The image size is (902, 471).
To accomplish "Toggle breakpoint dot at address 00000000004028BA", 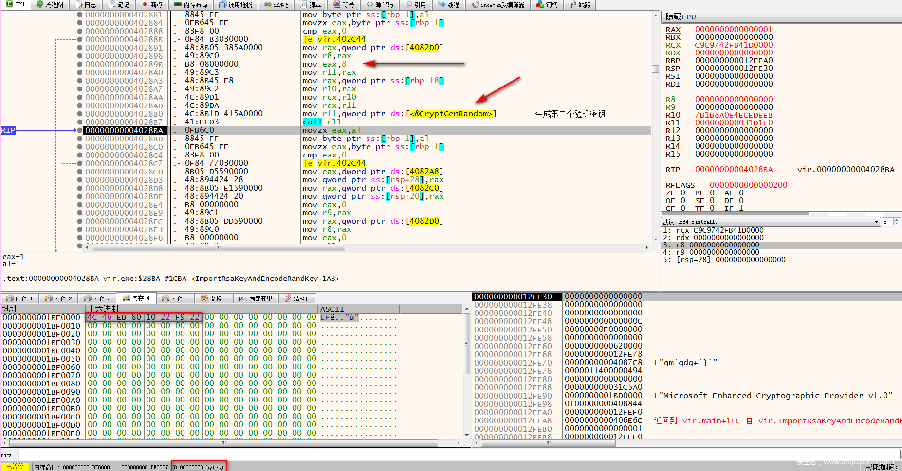I will point(79,130).
